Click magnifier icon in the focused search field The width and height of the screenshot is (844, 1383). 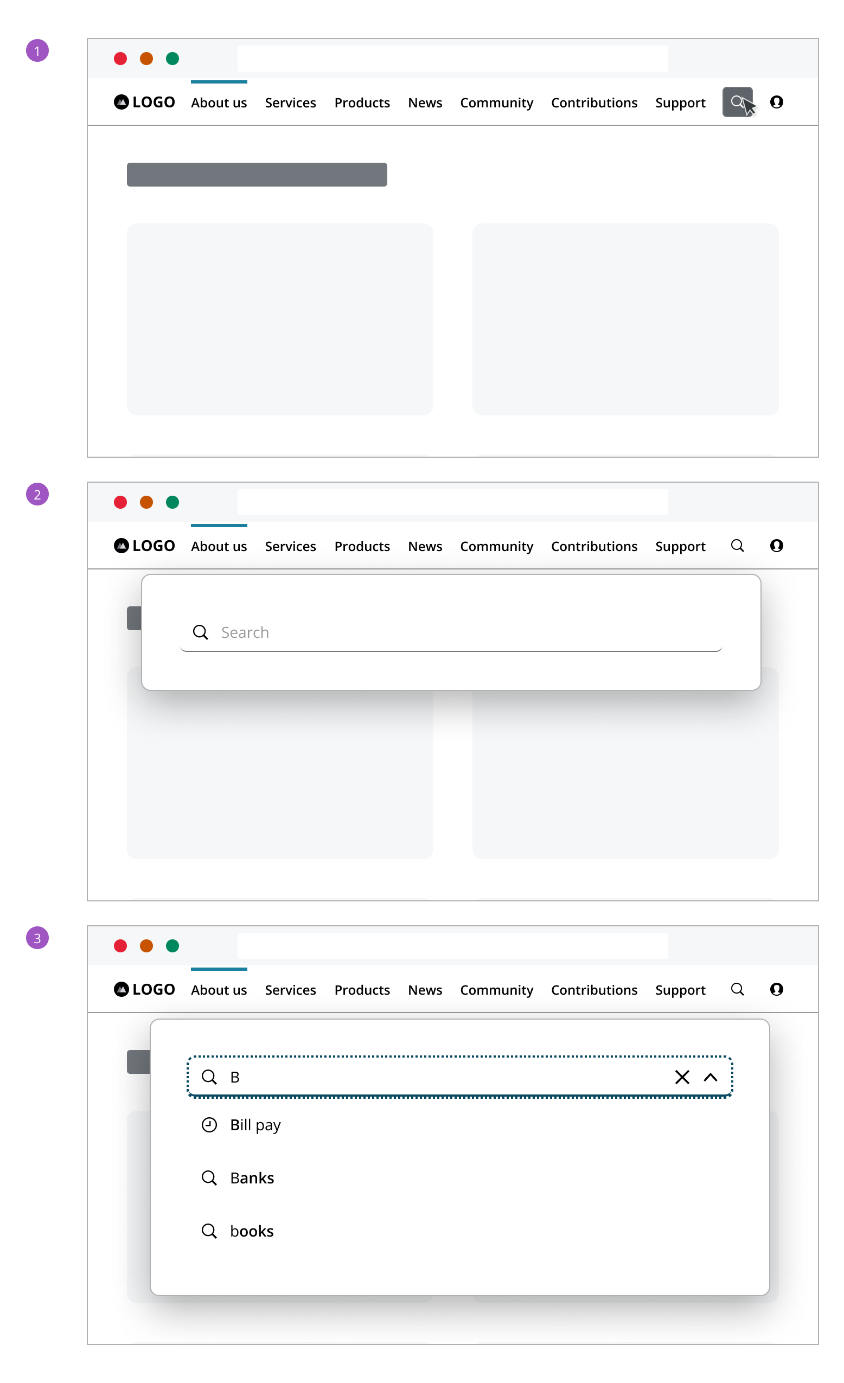coord(209,1077)
